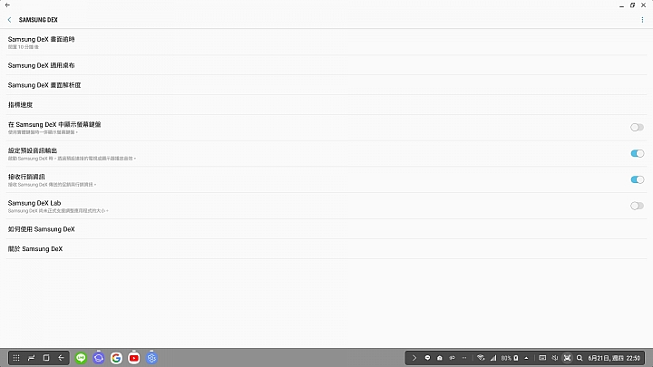Viewport: 653px width, 367px height.
Task: Click the taskbar back arrow button
Action: pos(62,358)
